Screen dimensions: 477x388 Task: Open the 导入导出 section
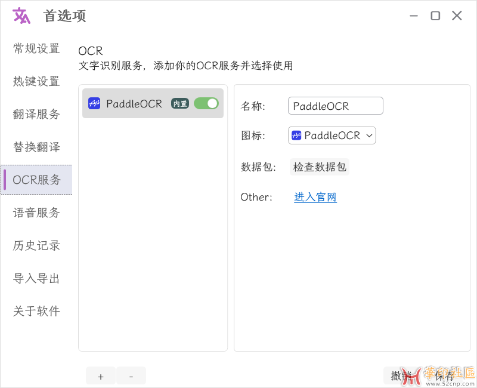[36, 278]
